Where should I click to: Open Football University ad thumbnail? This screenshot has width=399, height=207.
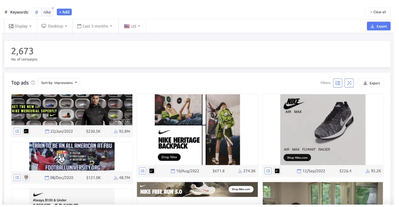tap(72, 156)
